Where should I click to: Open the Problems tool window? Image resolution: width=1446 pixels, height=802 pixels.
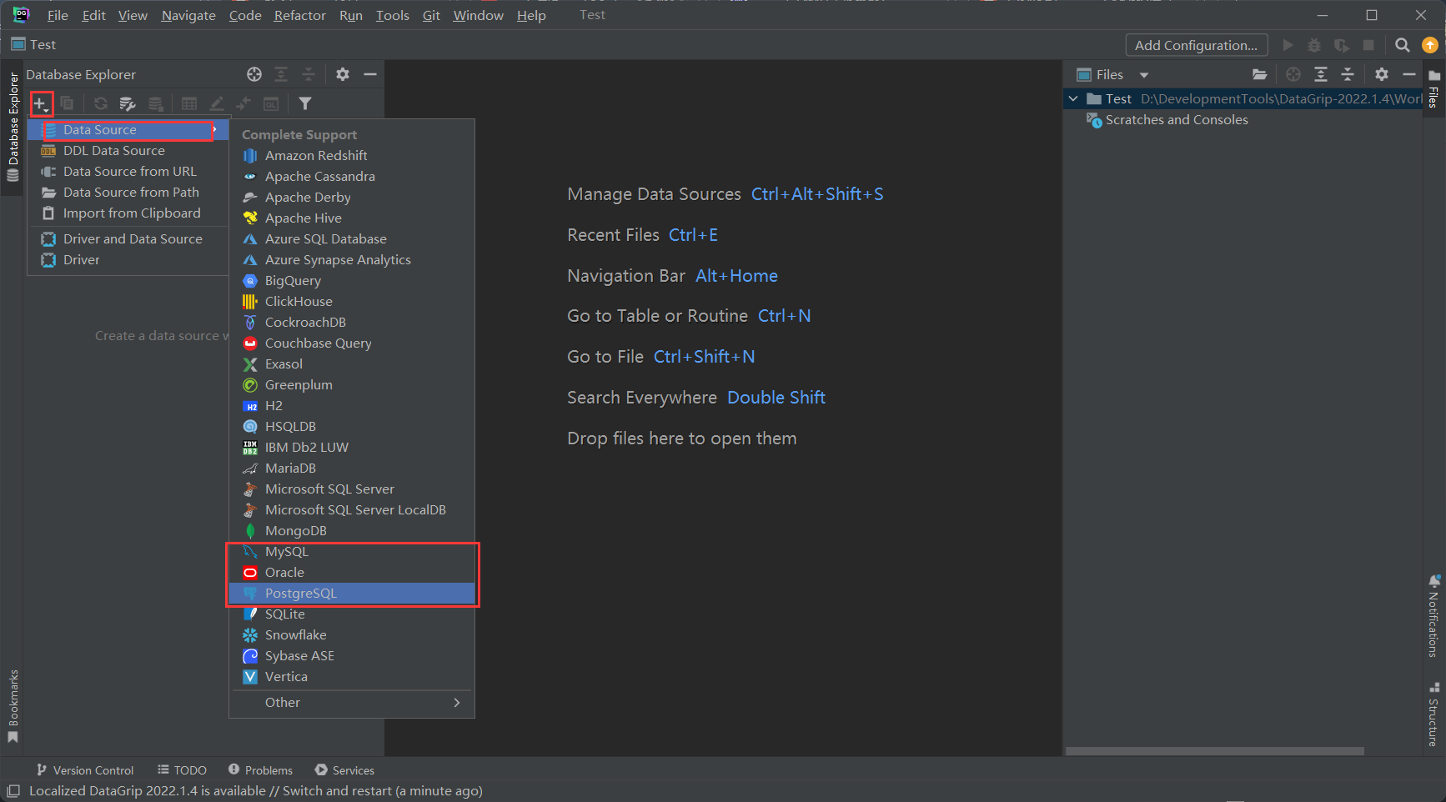260,770
